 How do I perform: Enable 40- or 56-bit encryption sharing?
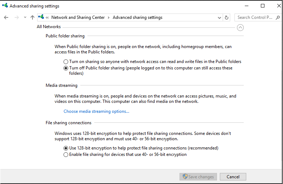point(125,155)
